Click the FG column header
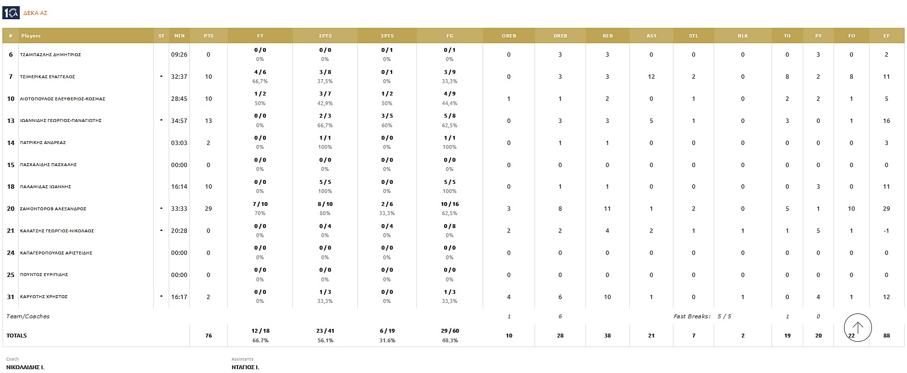Image resolution: width=907 pixels, height=373 pixels. 449,36
